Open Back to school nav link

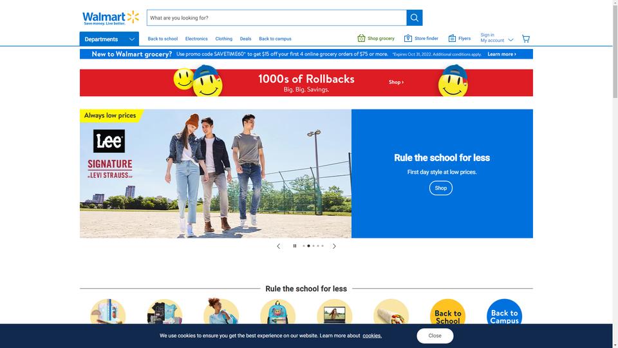coord(162,39)
